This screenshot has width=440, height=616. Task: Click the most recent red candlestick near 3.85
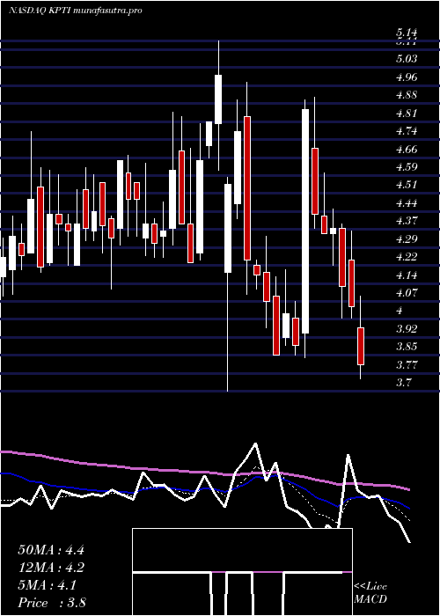pyautogui.click(x=361, y=346)
